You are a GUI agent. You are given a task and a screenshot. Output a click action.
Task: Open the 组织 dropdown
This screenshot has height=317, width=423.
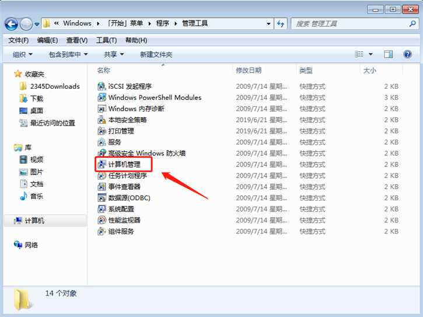pyautogui.click(x=23, y=54)
